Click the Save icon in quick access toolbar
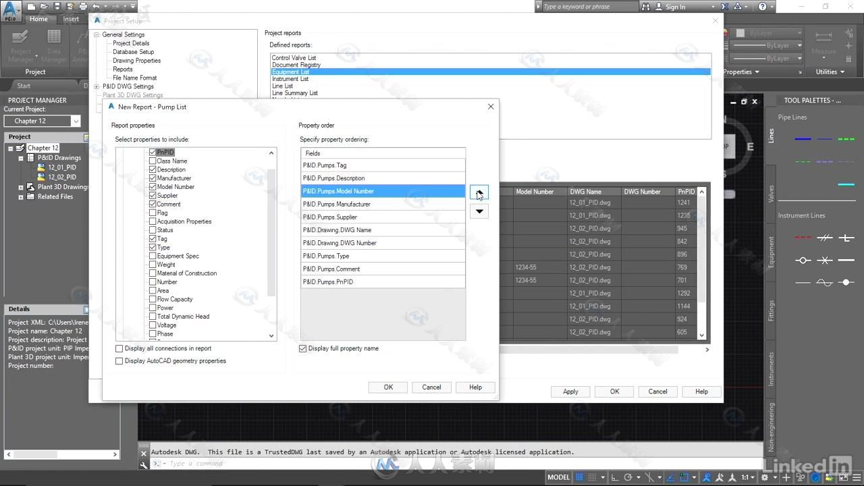The height and width of the screenshot is (486, 864). (57, 7)
